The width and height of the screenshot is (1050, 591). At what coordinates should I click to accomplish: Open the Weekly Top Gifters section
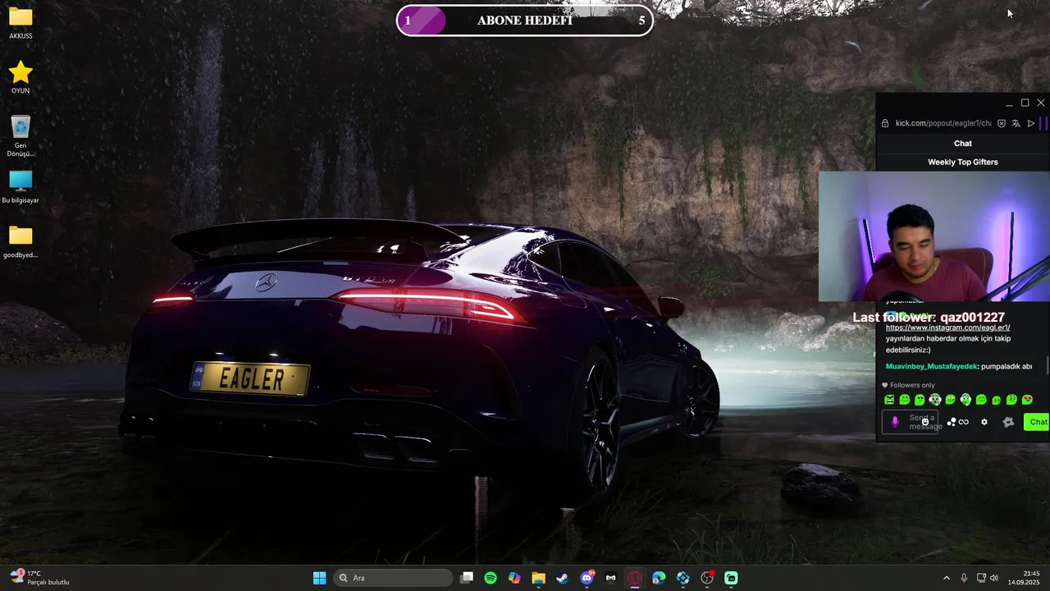(x=963, y=162)
